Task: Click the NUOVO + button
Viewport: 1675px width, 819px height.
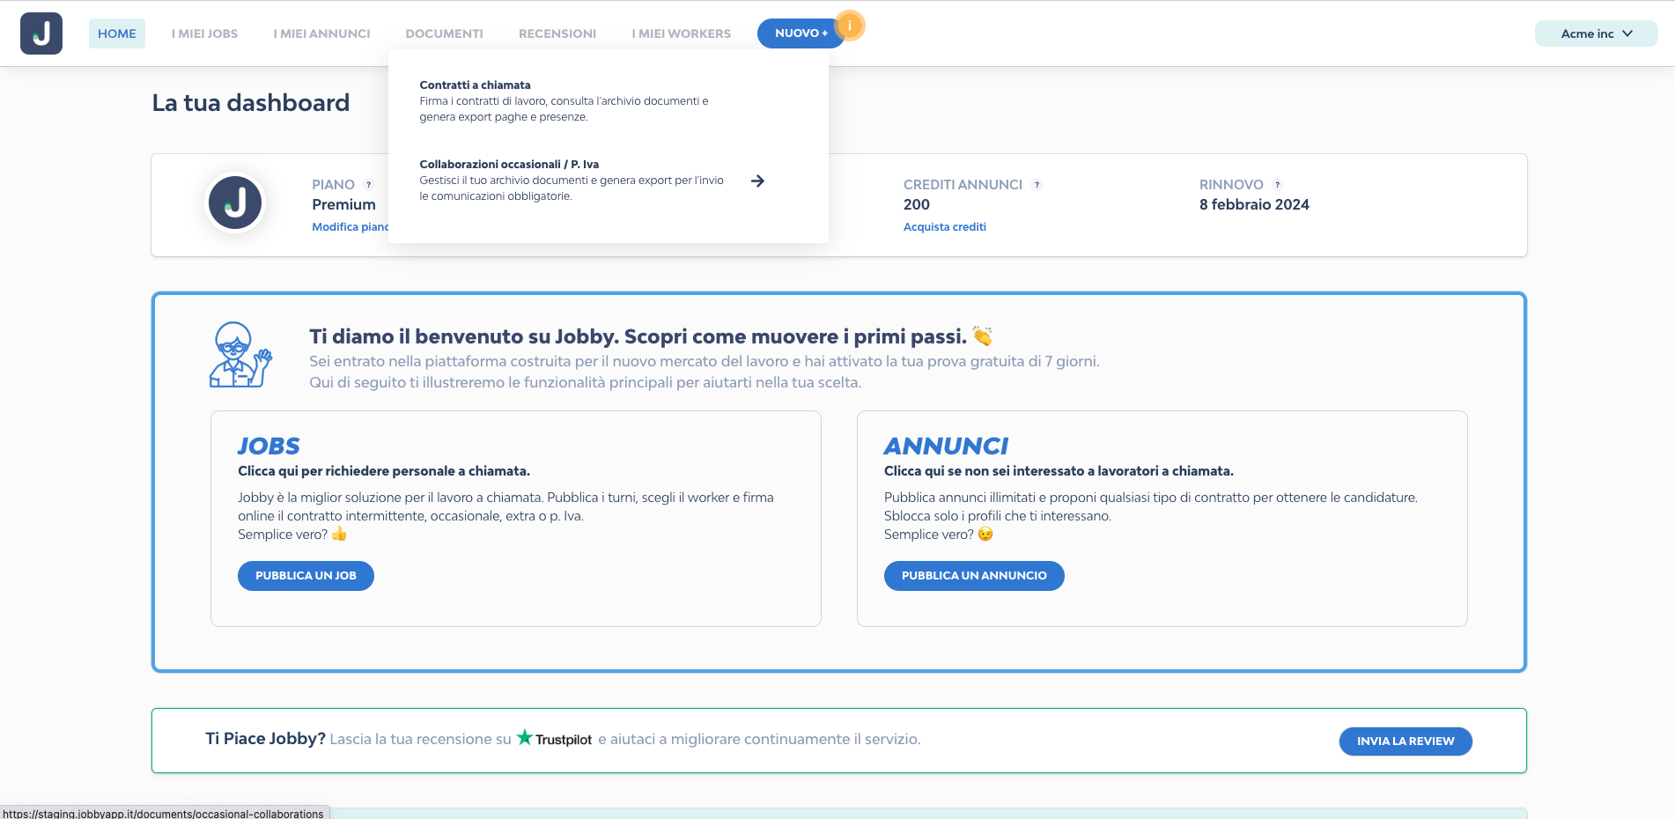Action: (x=801, y=33)
